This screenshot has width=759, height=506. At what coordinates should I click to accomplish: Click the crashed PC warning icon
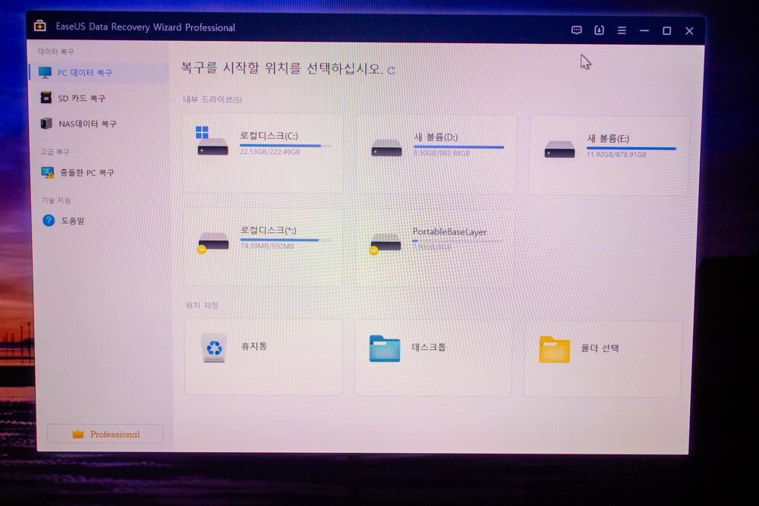pyautogui.click(x=47, y=172)
